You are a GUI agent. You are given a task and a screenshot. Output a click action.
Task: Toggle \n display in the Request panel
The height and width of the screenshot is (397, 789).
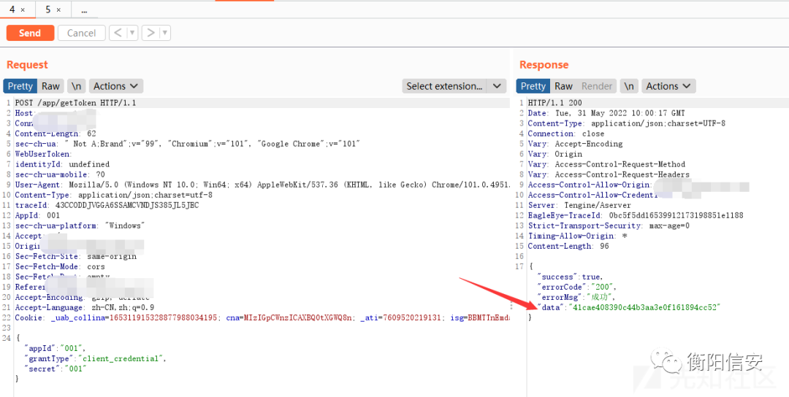point(76,86)
